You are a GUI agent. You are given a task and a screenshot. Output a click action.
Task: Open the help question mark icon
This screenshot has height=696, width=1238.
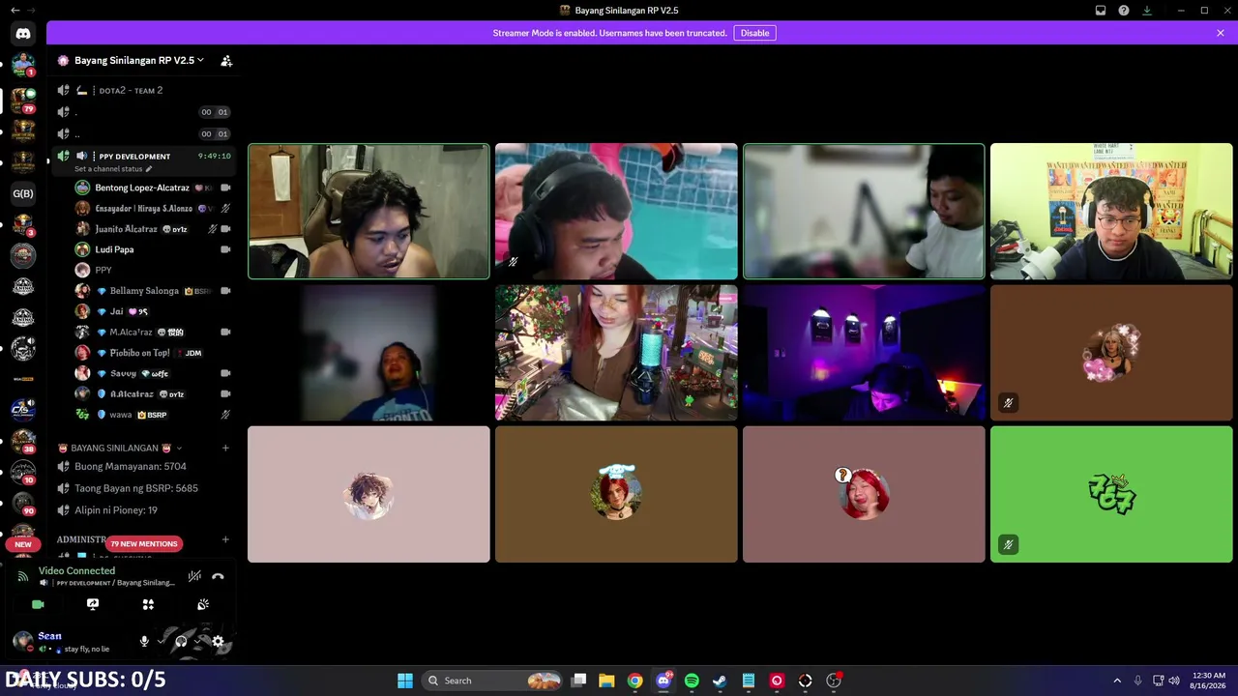point(1124,11)
